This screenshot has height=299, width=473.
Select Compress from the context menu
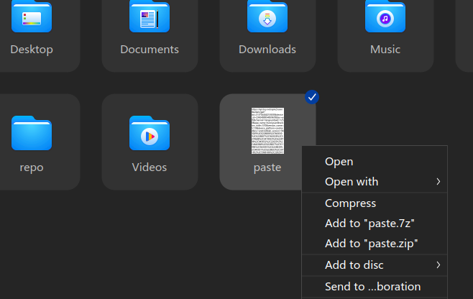coord(375,203)
